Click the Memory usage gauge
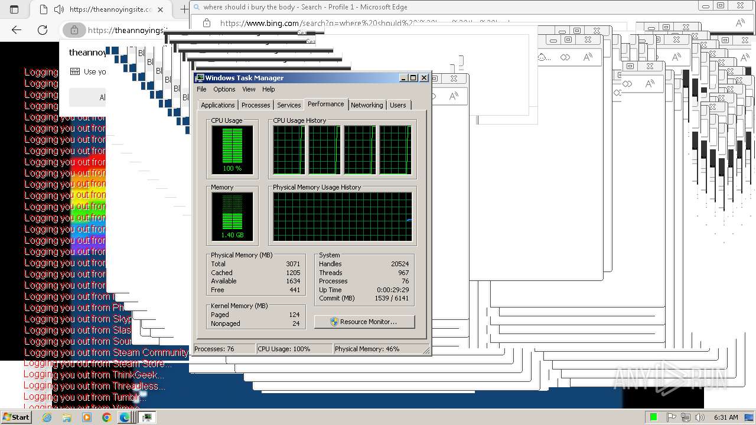Image resolution: width=756 pixels, height=425 pixels. click(x=232, y=217)
